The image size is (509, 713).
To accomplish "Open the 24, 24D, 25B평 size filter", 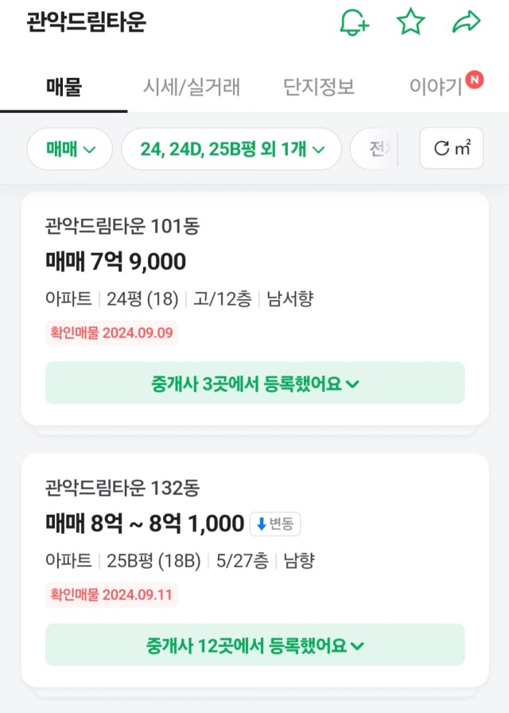I will pos(231,149).
